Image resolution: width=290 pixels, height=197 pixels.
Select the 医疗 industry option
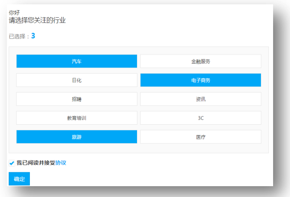click(x=201, y=137)
